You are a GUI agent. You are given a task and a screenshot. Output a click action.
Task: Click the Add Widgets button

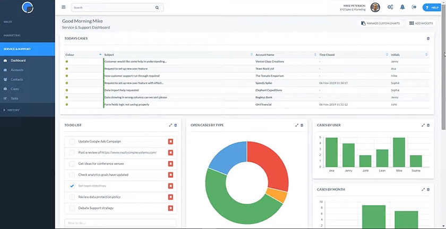pos(421,23)
